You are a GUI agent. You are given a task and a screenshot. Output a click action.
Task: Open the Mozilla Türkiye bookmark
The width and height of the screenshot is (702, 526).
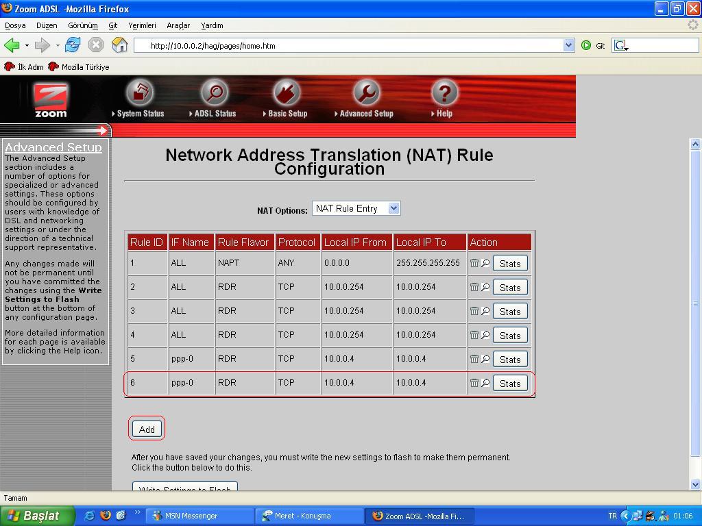click(79, 66)
